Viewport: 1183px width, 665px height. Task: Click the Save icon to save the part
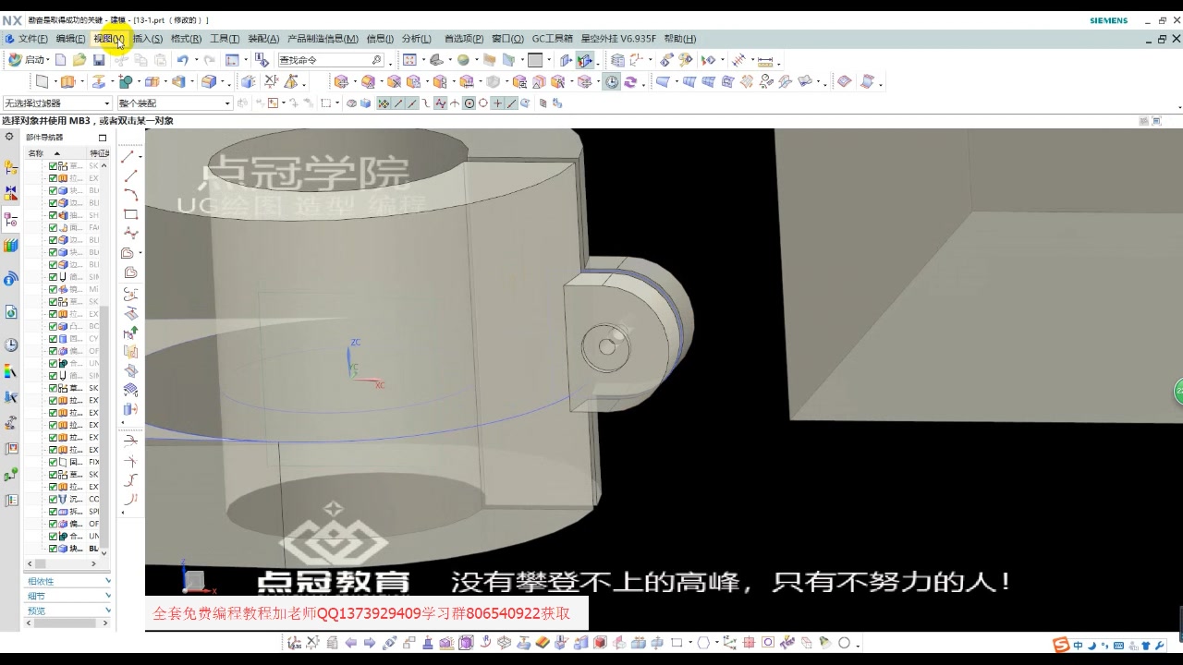[100, 59]
